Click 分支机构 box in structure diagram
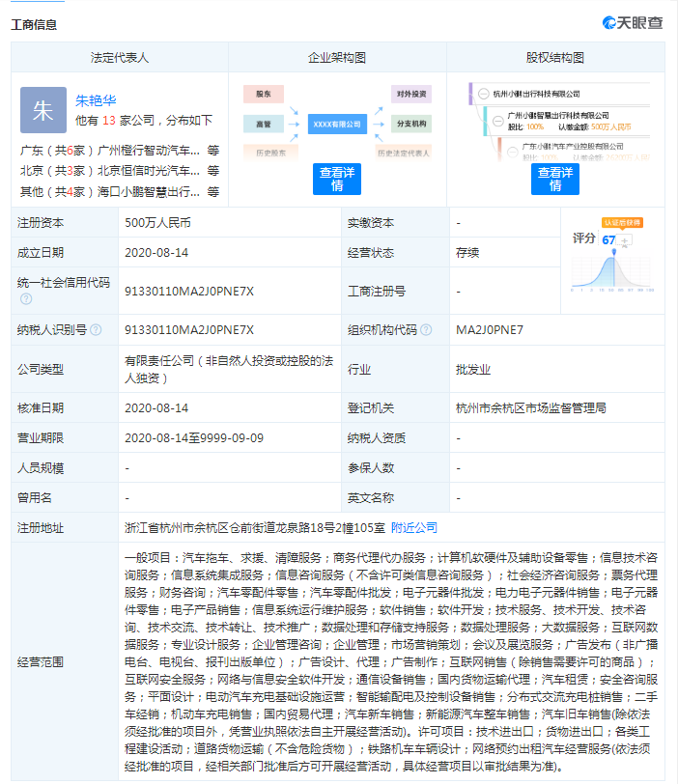Image resolution: width=678 pixels, height=784 pixels. [411, 124]
